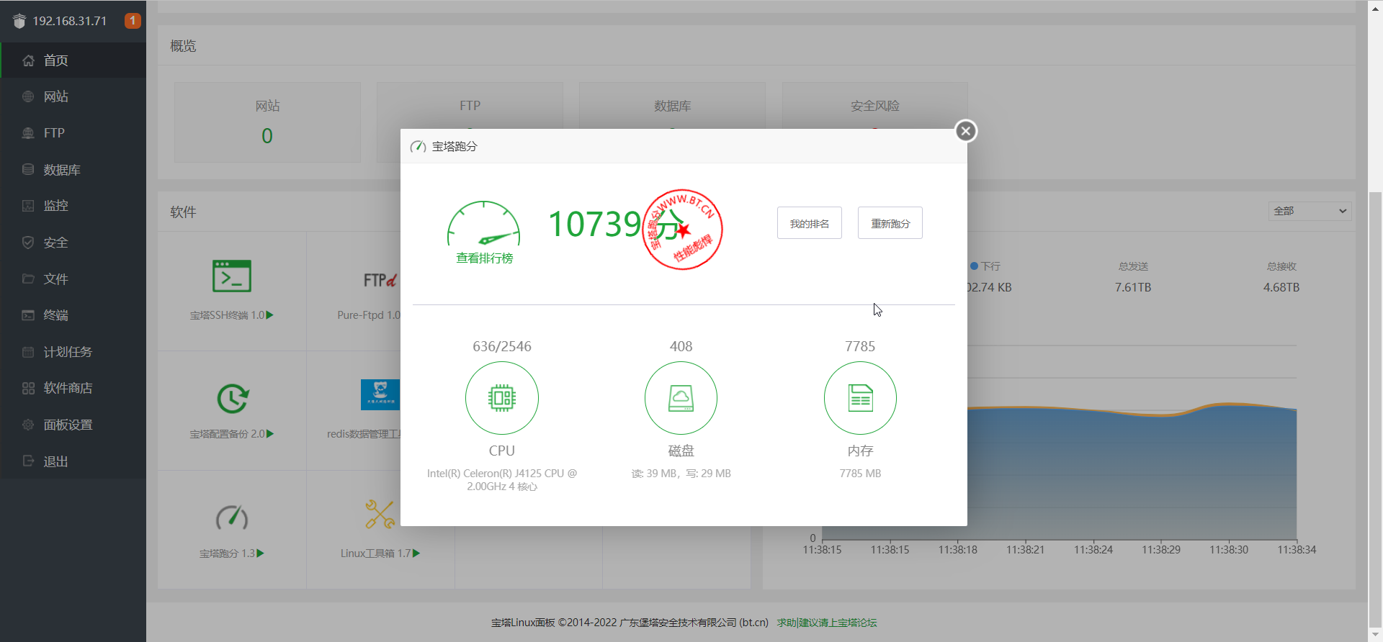Click the gear icon beside 面板设置
The height and width of the screenshot is (642, 1383).
click(28, 425)
